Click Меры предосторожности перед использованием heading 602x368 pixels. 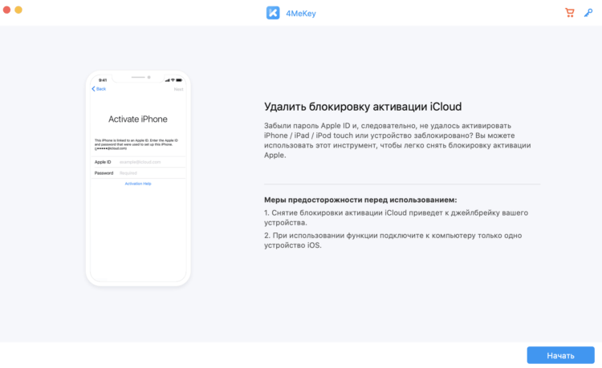[360, 200]
